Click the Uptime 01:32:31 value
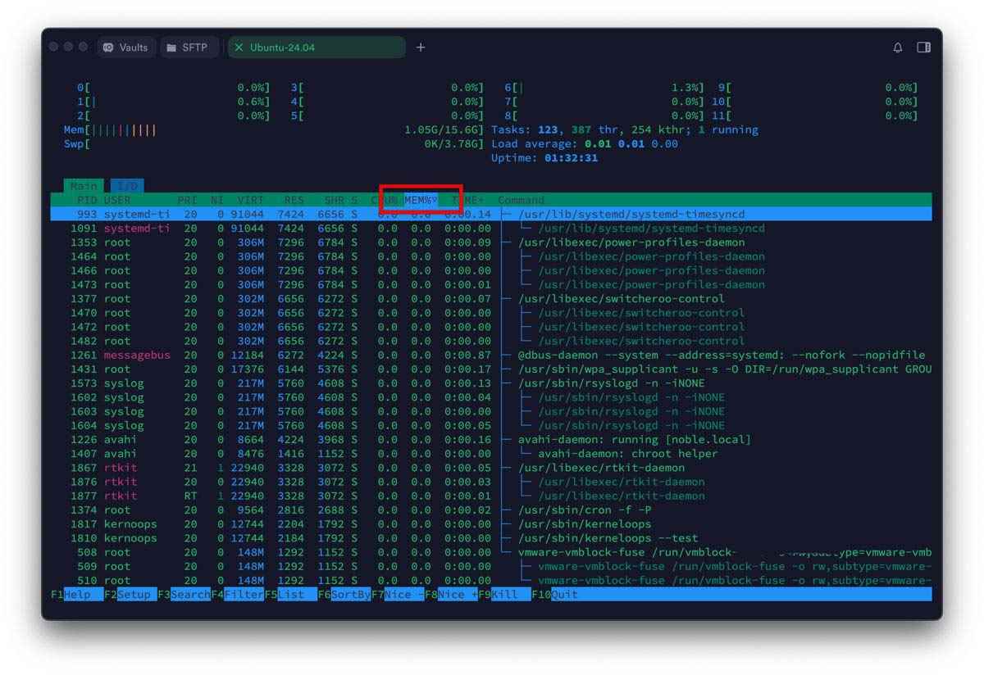This screenshot has height=675, width=984. point(572,158)
